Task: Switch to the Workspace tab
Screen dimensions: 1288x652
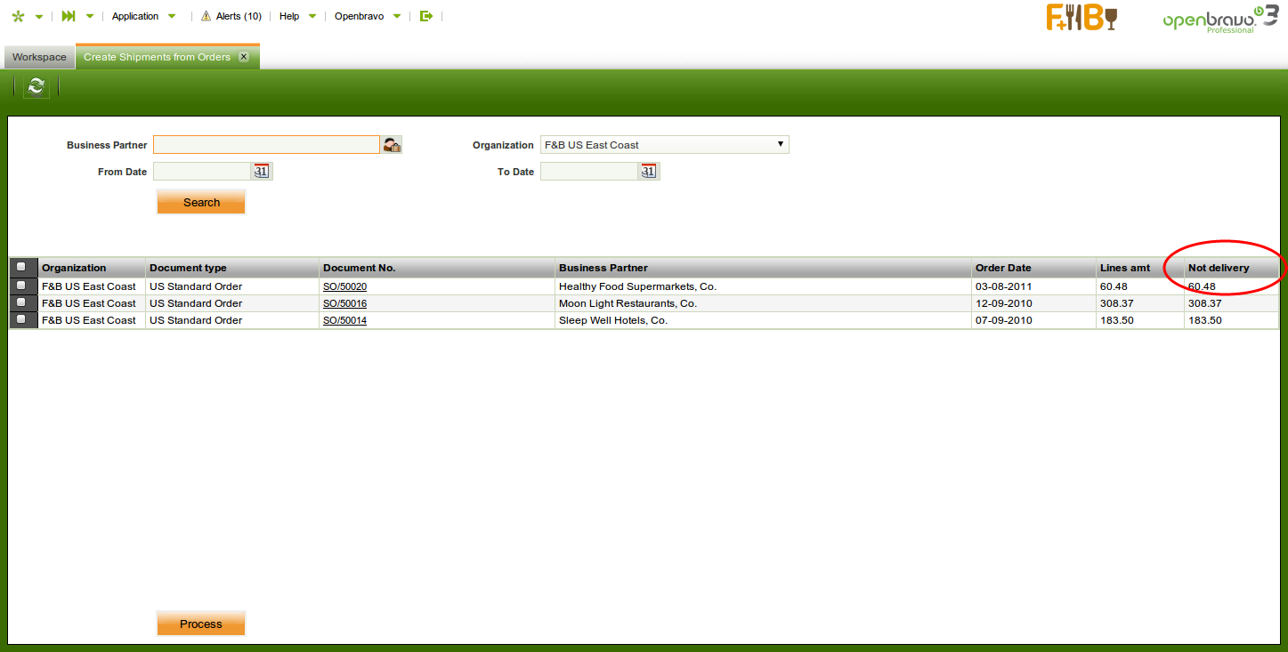Action: click(x=39, y=57)
